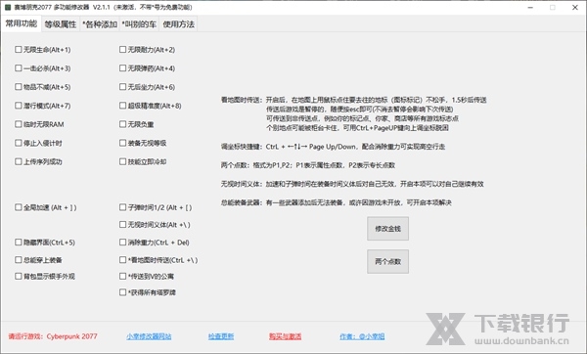Click the 两个点数 format explanation line
Image resolution: width=587 pixels, height=354 pixels.
pyautogui.click(x=308, y=165)
